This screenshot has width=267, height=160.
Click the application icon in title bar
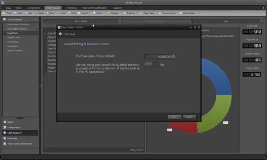2,3
